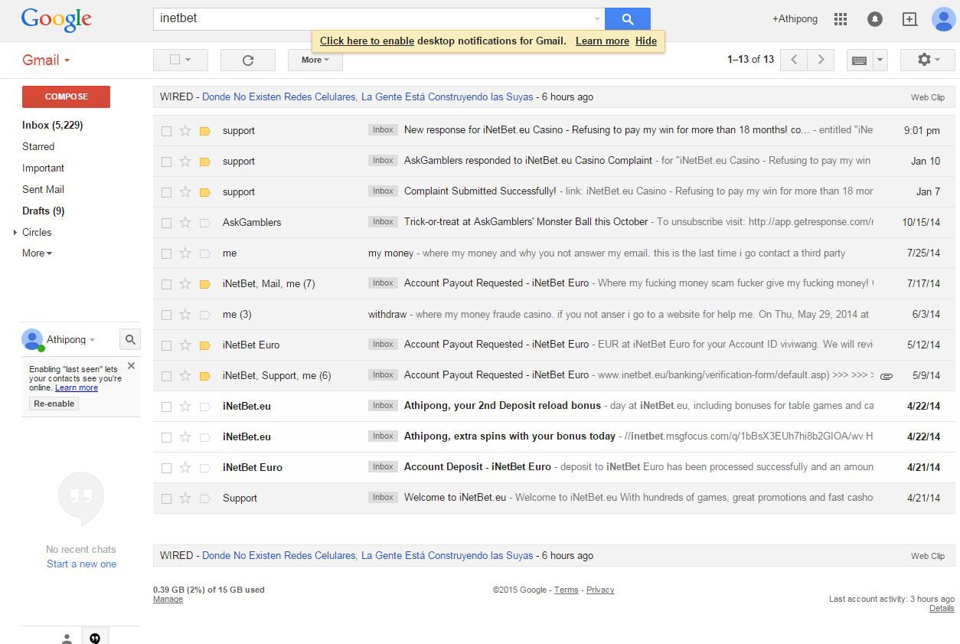Open the settings gear menu
Viewport: 960px width, 644px height.
928,60
